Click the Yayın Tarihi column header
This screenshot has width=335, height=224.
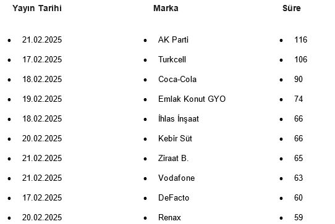37,9
